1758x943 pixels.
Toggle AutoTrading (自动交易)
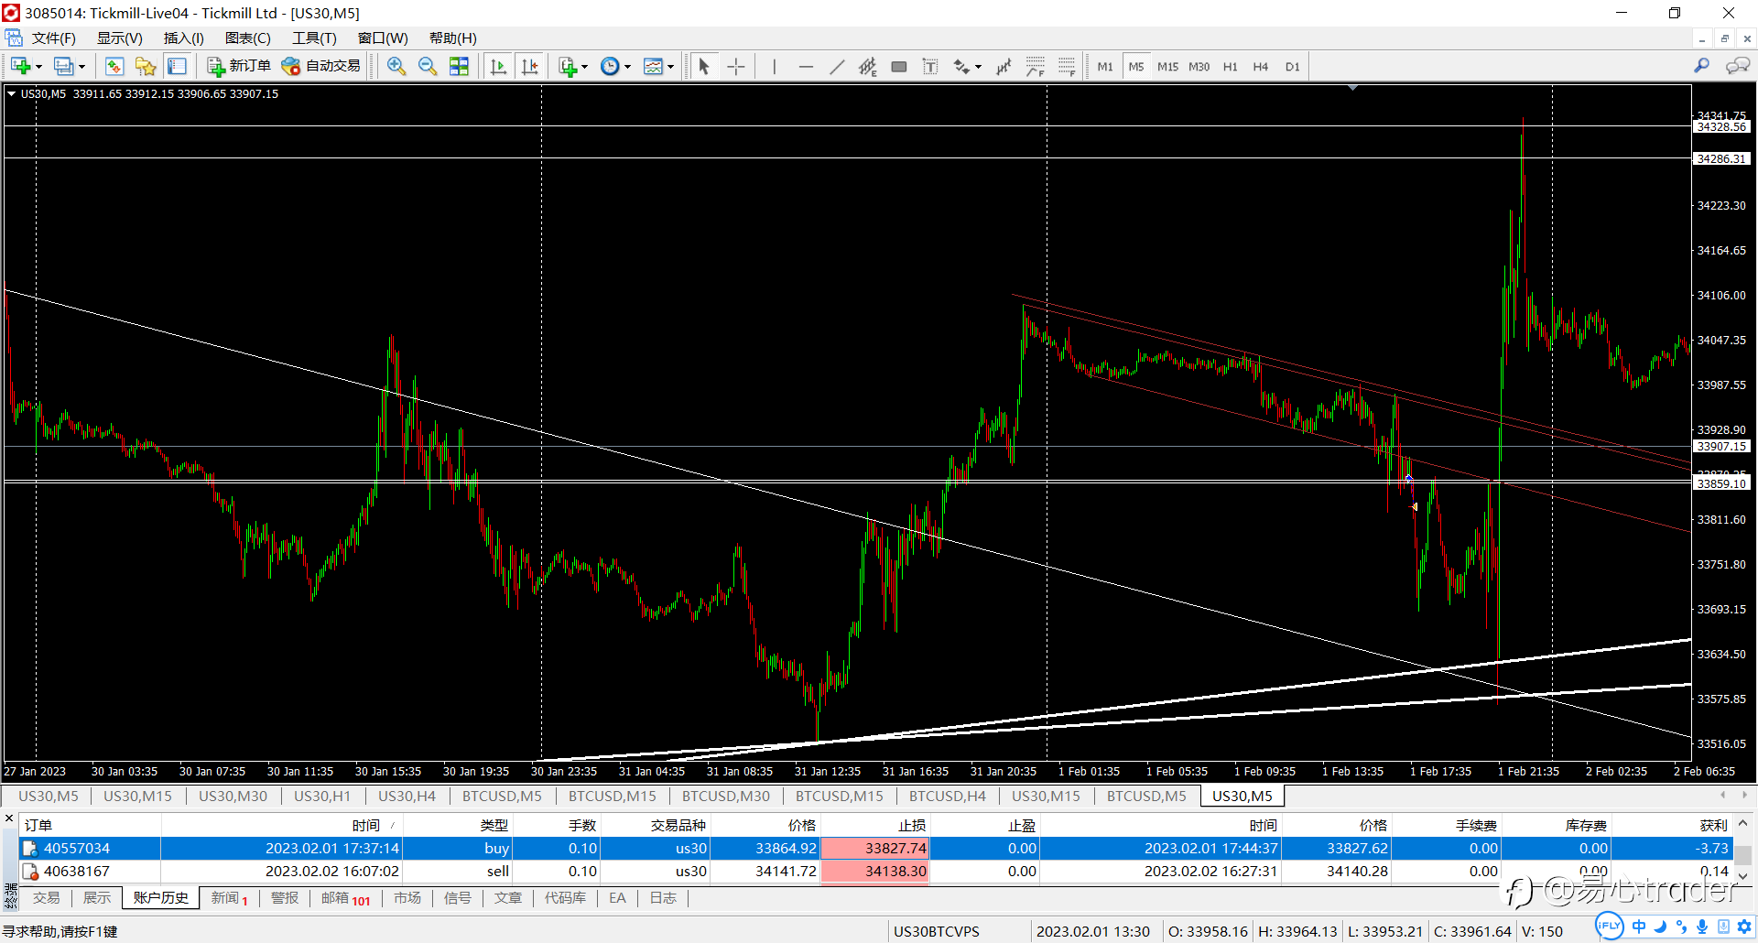click(321, 66)
